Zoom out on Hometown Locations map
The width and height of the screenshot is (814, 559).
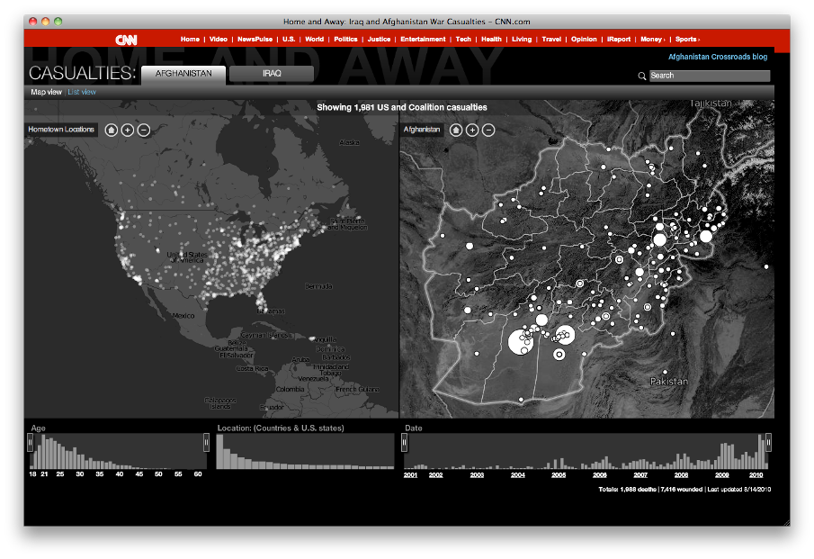(x=144, y=131)
